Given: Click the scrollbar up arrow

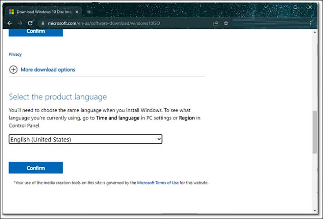Looking at the screenshot, I should (315, 32).
